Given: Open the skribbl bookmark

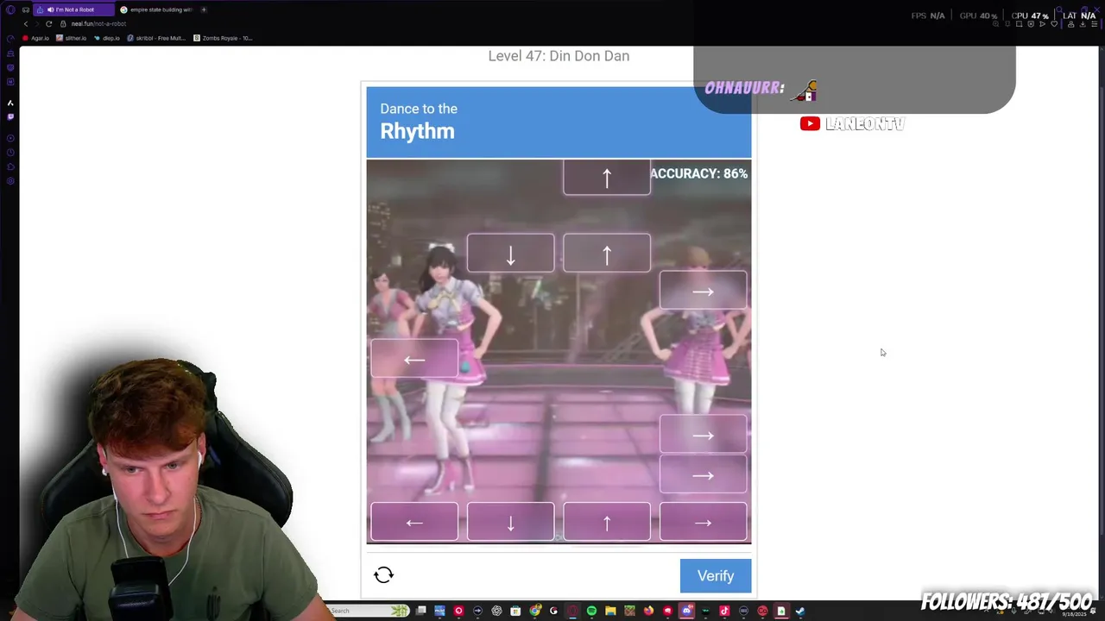Looking at the screenshot, I should tap(156, 38).
